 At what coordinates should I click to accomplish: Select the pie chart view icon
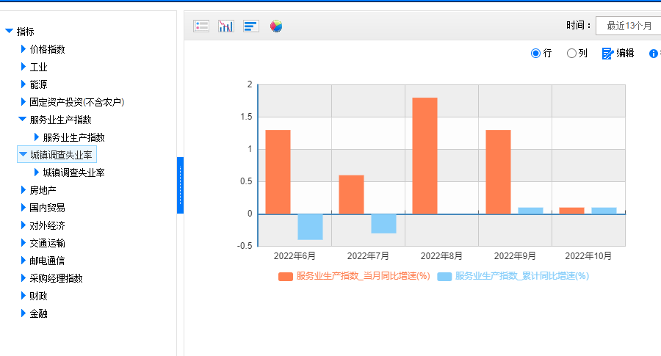coord(276,26)
